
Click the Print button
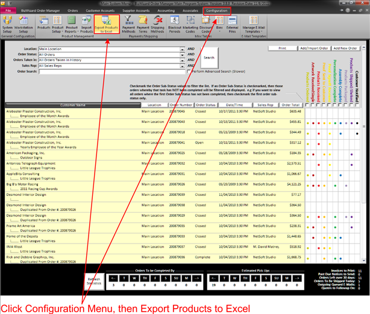(x=283, y=48)
